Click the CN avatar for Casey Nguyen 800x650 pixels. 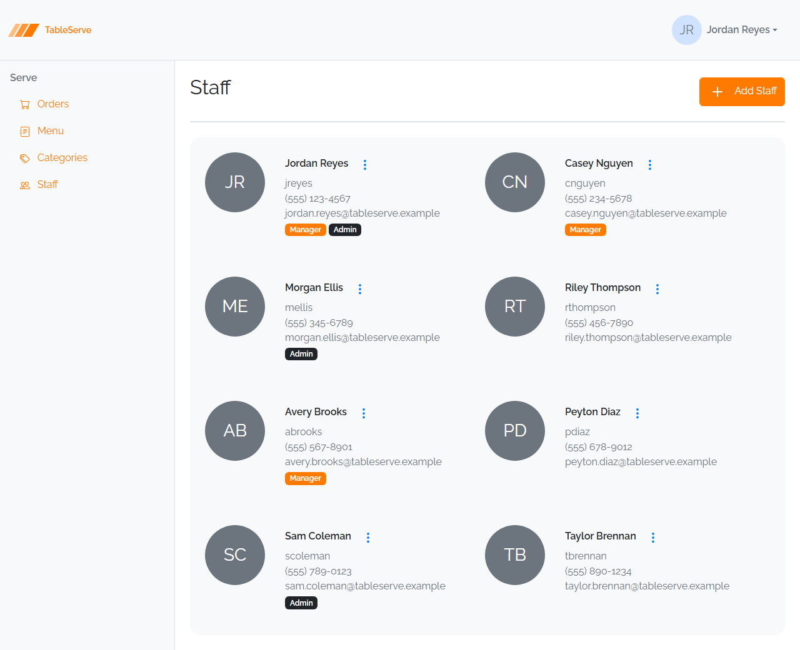pos(515,182)
